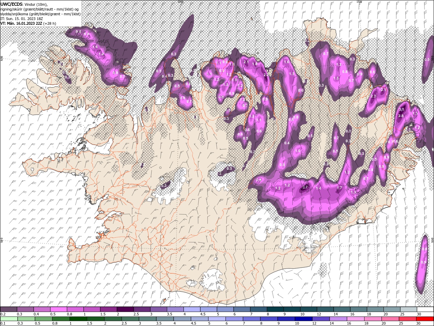Click the 'IT: Sun. 15. 01. 2023 18Z' line
This screenshot has width=434, height=326.
point(21,18)
